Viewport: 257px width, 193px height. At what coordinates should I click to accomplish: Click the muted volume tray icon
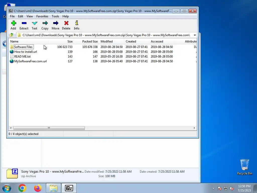pyautogui.click(x=232, y=188)
